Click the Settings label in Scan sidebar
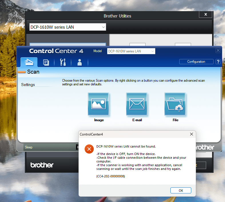Image resolution: width=225 pixels, height=202 pixels. [28, 85]
